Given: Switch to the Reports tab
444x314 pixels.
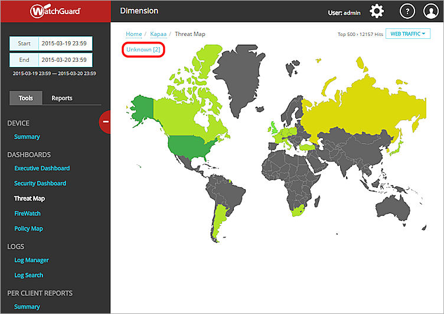Looking at the screenshot, I should (x=63, y=98).
